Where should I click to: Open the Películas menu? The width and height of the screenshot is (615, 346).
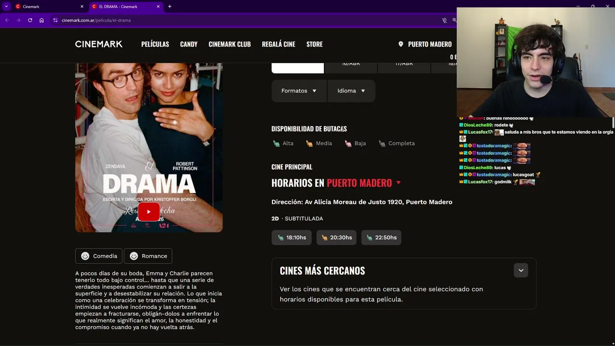pos(155,44)
